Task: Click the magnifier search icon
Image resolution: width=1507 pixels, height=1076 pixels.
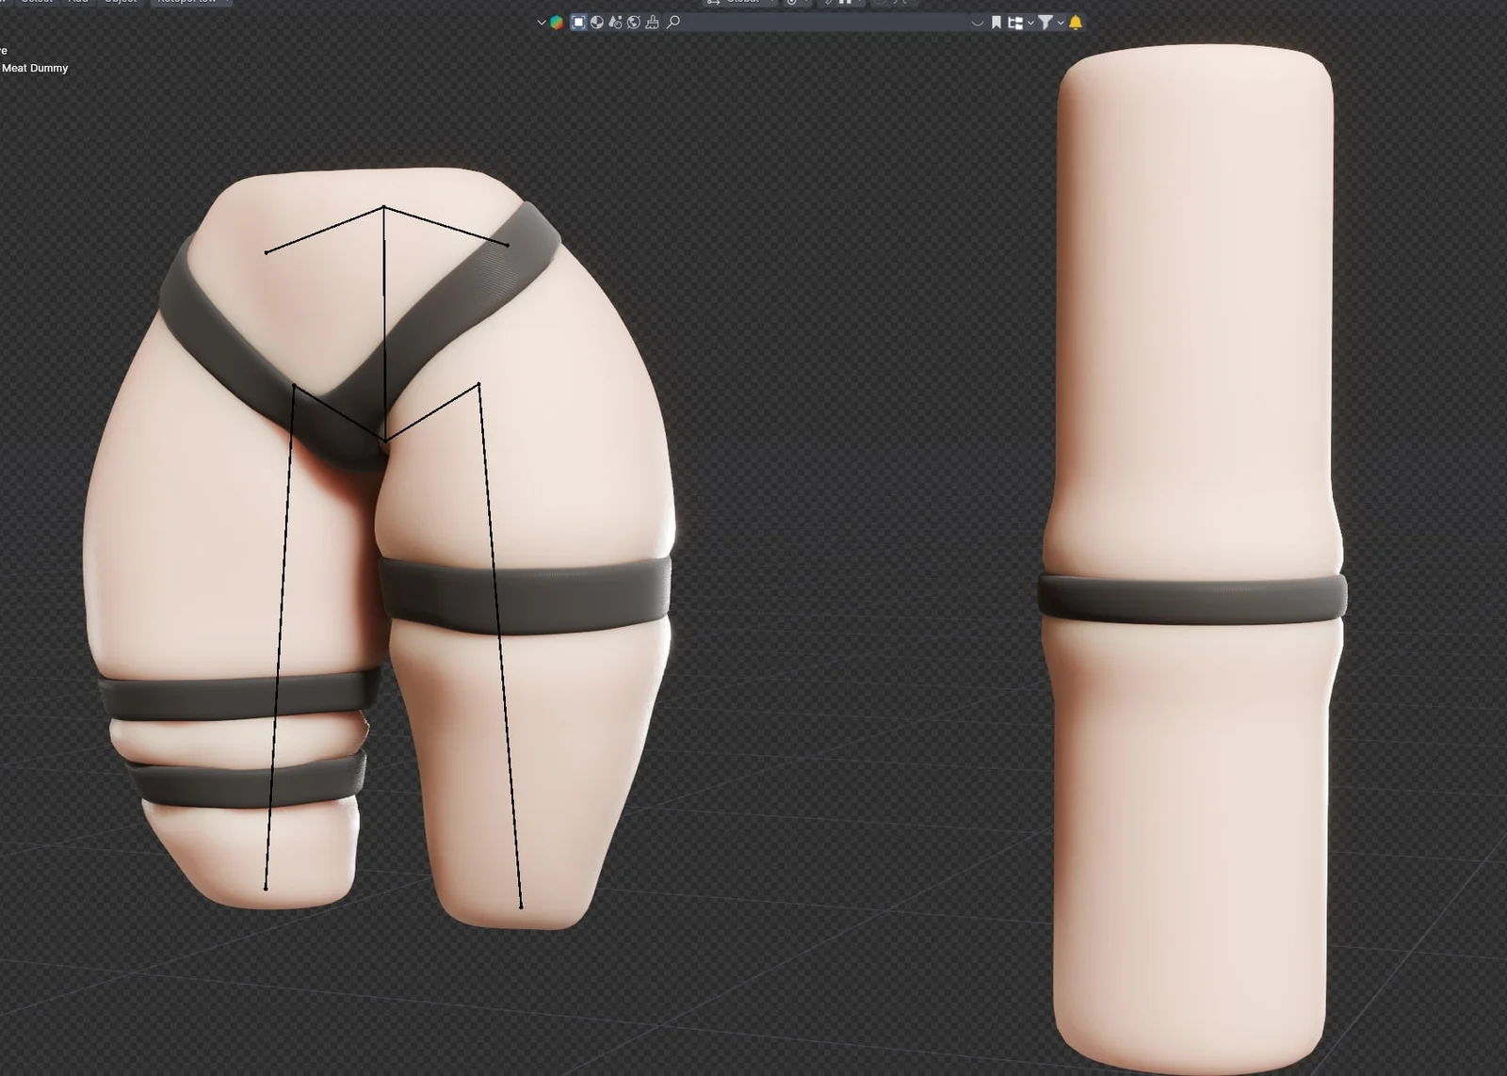Action: pos(674,23)
